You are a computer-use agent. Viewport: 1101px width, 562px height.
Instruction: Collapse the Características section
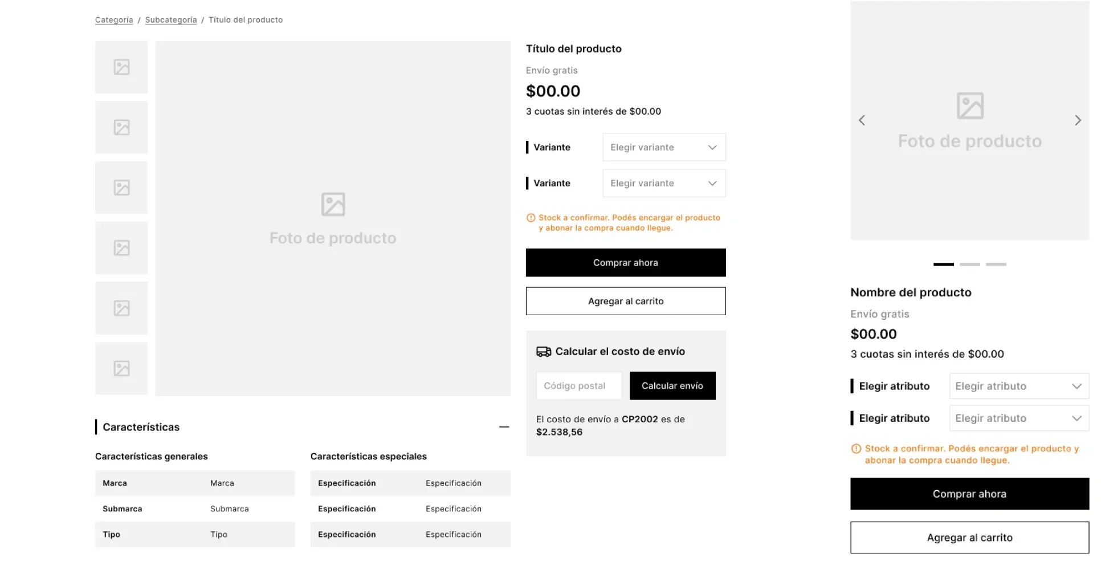tap(504, 427)
